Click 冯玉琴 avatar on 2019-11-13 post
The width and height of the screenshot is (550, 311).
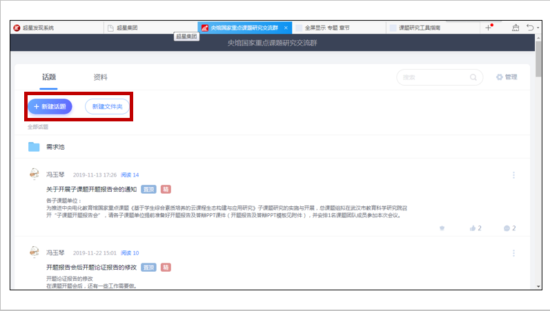coord(34,174)
